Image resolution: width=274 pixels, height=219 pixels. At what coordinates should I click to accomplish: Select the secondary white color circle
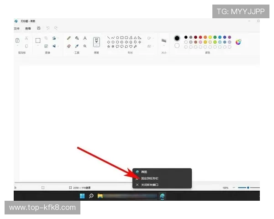tap(177, 46)
